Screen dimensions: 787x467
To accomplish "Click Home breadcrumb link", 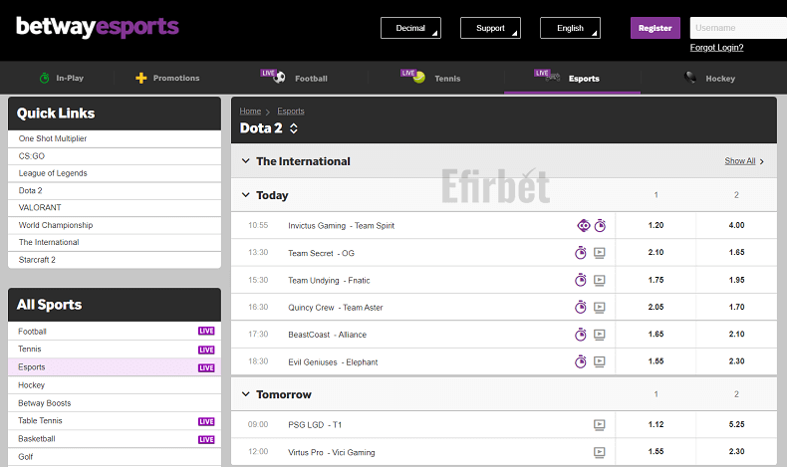I will click(250, 111).
